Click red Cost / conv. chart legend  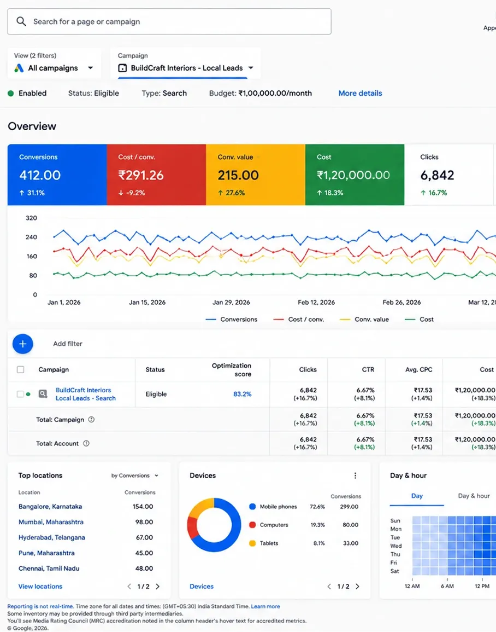[298, 319]
